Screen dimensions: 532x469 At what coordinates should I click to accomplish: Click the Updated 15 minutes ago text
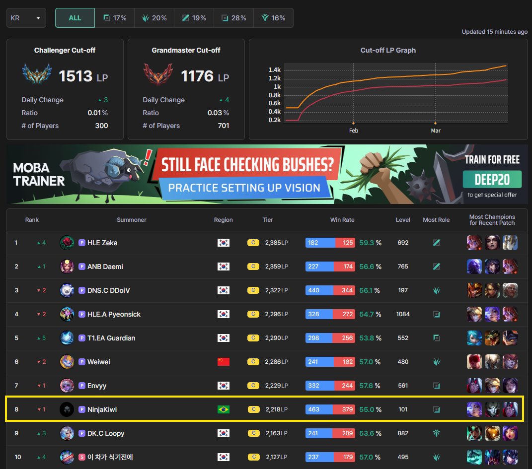[x=494, y=32]
